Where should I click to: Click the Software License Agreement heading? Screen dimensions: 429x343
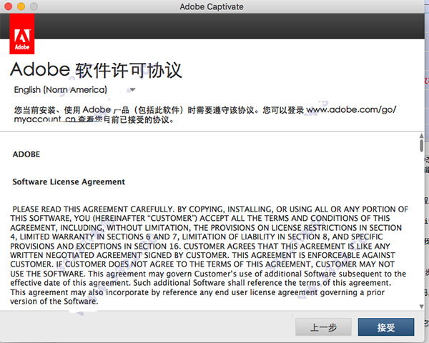click(69, 182)
